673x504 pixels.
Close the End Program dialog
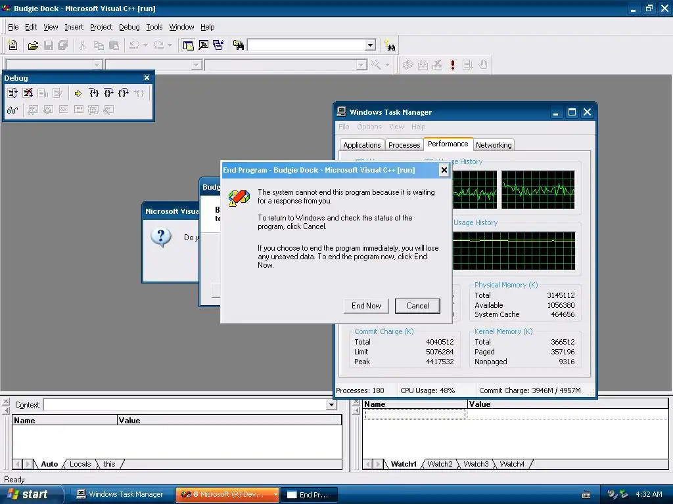click(x=444, y=170)
